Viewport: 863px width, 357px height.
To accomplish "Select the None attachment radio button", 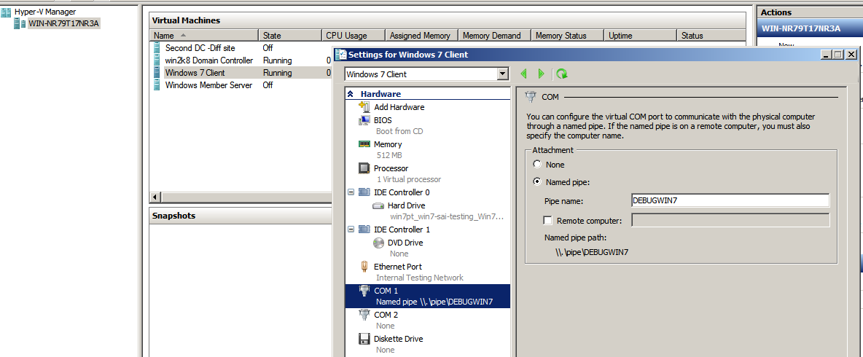I will pos(537,165).
